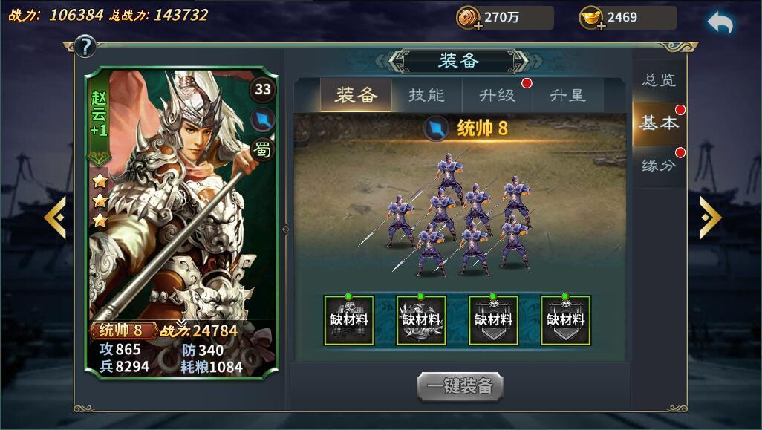Screen dimensions: 762x430
Task: Select the first 缺材料 helmet equipment slot
Action: (349, 320)
